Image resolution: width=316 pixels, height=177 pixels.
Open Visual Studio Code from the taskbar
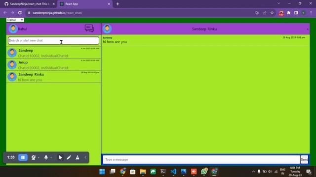[173, 172]
